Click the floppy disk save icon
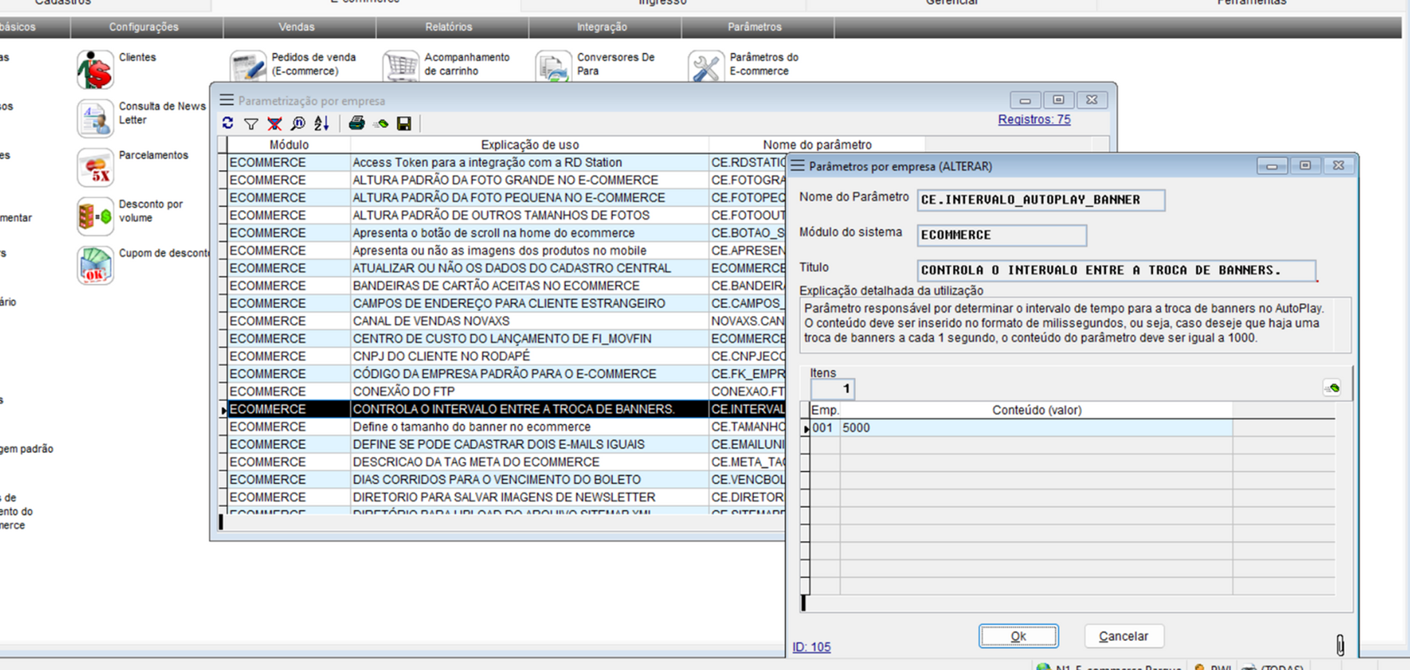The width and height of the screenshot is (1410, 670). pyautogui.click(x=404, y=124)
